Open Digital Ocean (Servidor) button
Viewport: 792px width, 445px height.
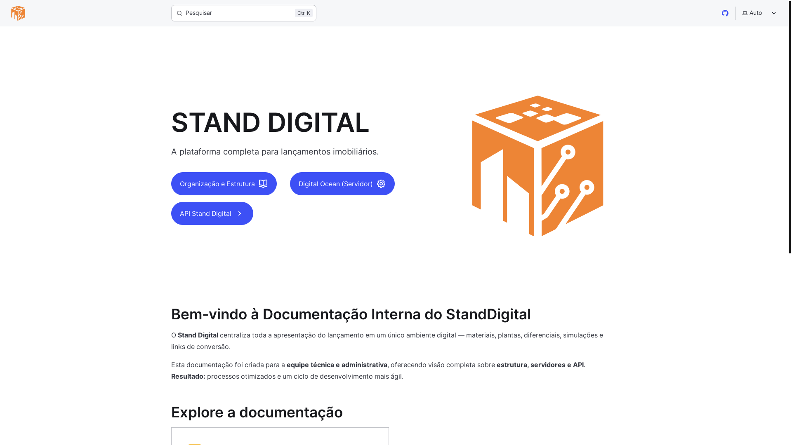[x=342, y=184]
